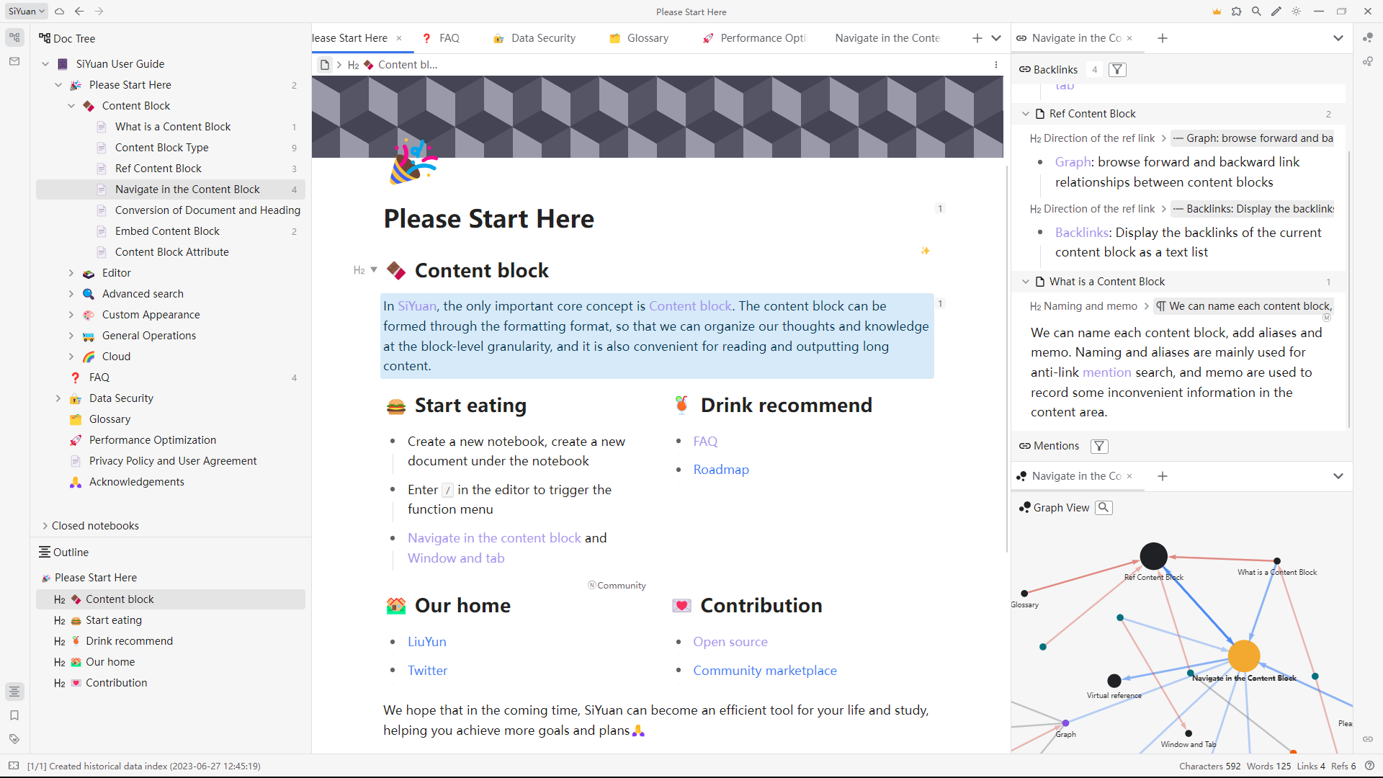Open the SiYuan workspace dropdown menu
This screenshot has height=778, width=1383.
pos(27,12)
